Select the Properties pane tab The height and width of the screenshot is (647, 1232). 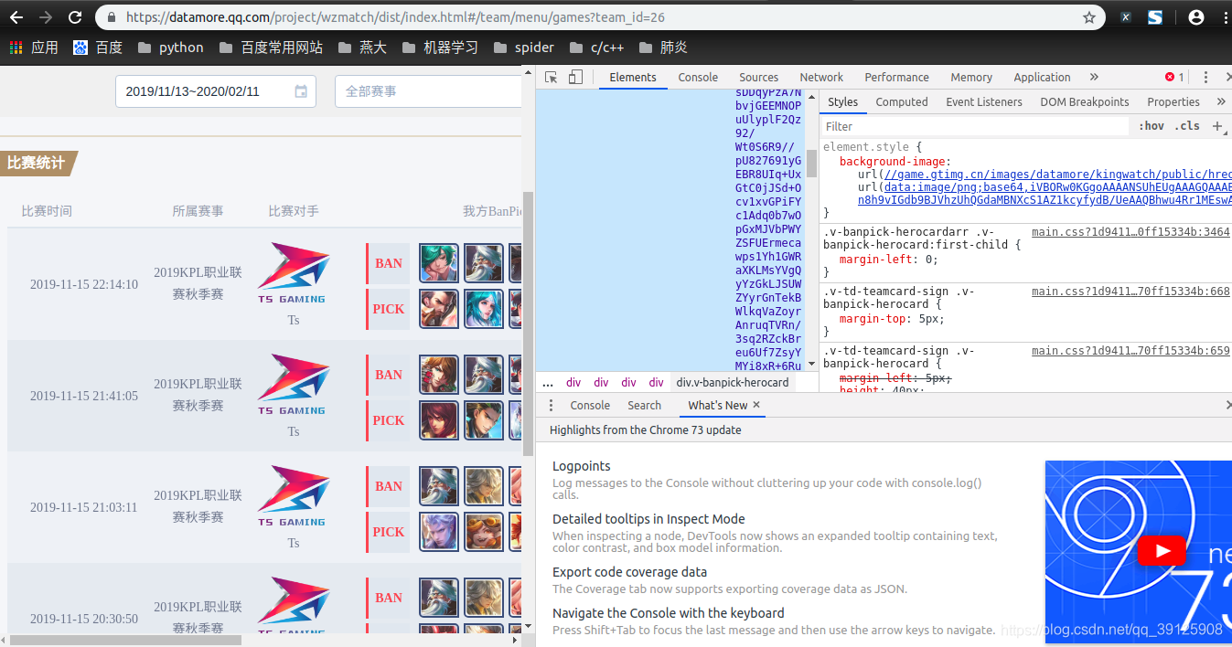click(1173, 102)
